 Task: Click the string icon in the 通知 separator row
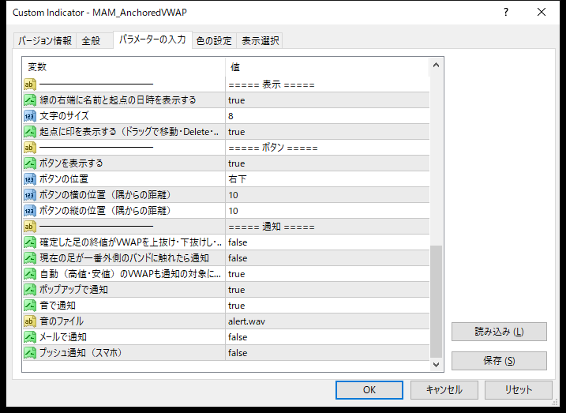point(30,227)
